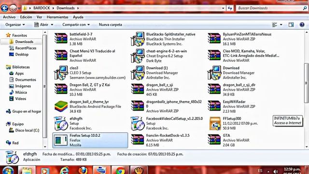Open Explorer help with the question mark icon
This screenshot has width=309, height=174.
click(302, 25)
